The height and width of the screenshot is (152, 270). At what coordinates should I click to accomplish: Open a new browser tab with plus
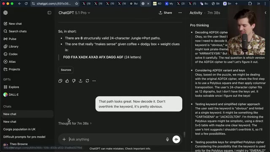[236, 4]
